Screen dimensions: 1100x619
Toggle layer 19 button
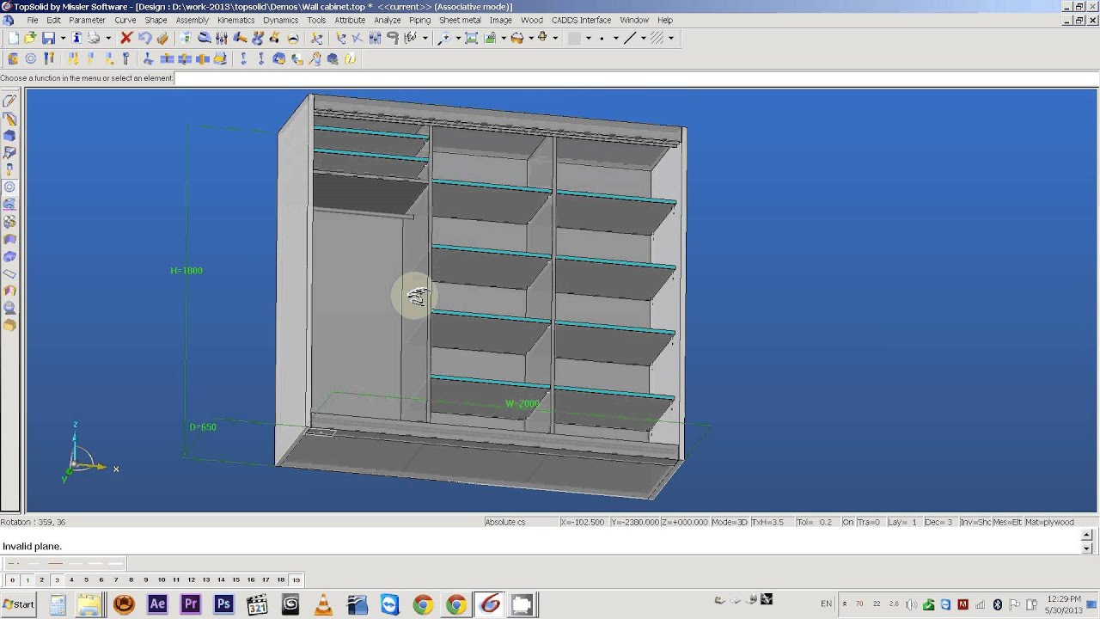coord(296,580)
